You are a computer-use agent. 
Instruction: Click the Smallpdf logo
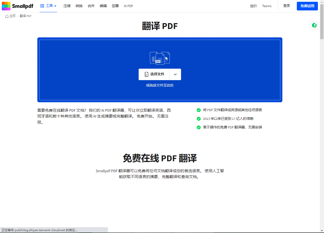click(18, 6)
